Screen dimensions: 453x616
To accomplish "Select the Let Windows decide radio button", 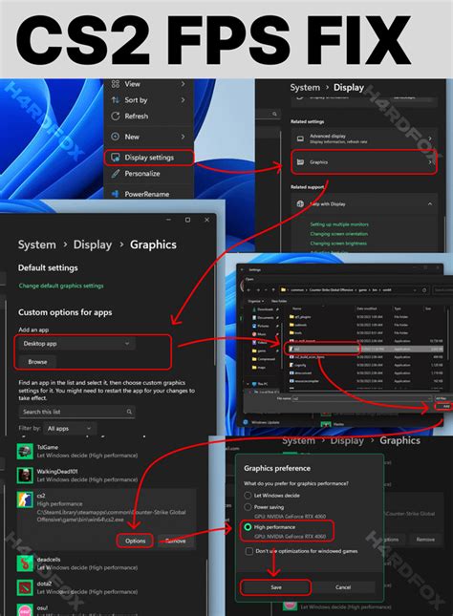I will pos(248,496).
